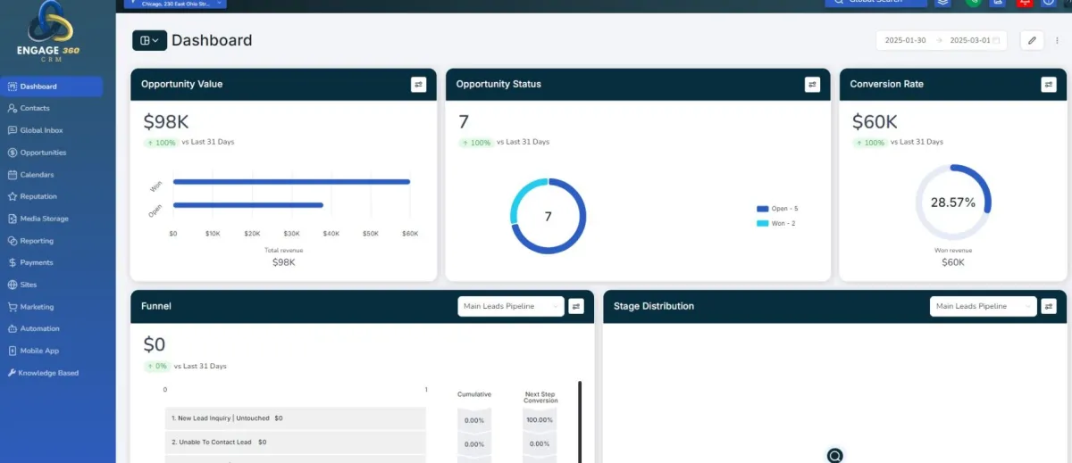Viewport: 1072px width, 463px height.
Task: Click the Won - 2 legend swatch
Action: tap(762, 223)
